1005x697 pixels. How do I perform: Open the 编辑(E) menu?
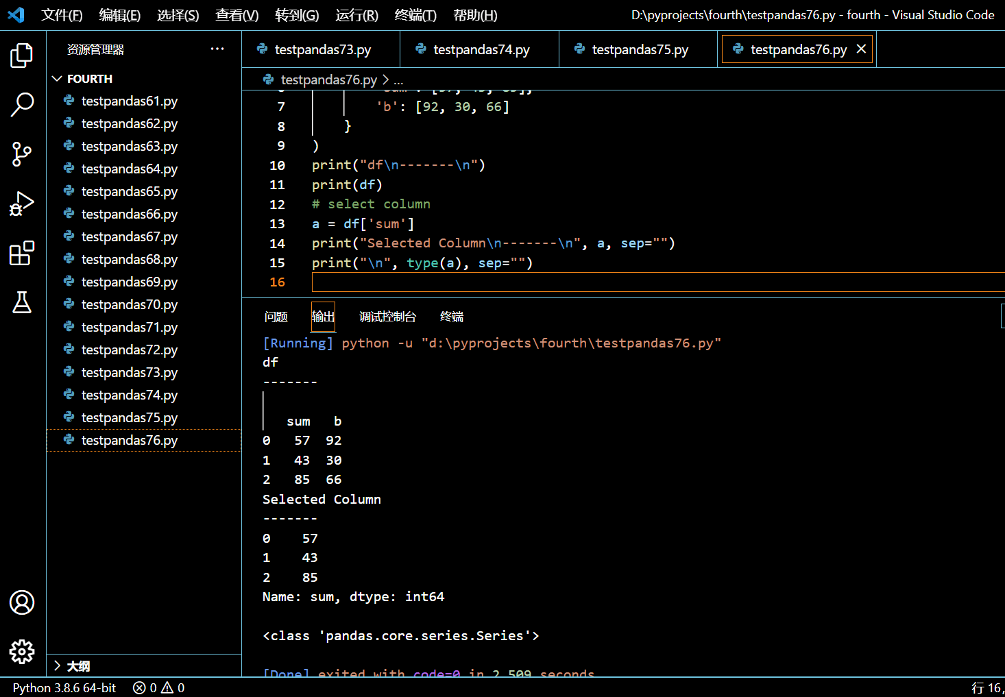tap(119, 15)
